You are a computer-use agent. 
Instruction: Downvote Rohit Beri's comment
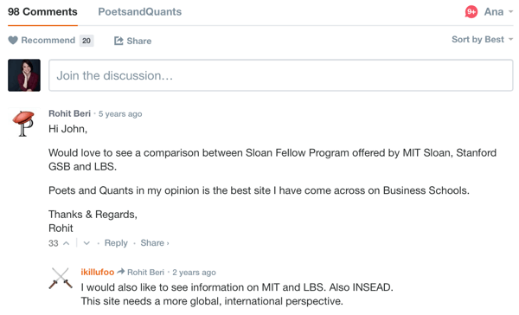tap(86, 243)
